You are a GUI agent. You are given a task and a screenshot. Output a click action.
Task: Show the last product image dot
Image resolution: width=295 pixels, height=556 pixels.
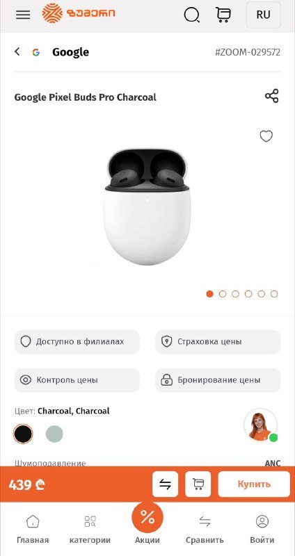(x=274, y=294)
